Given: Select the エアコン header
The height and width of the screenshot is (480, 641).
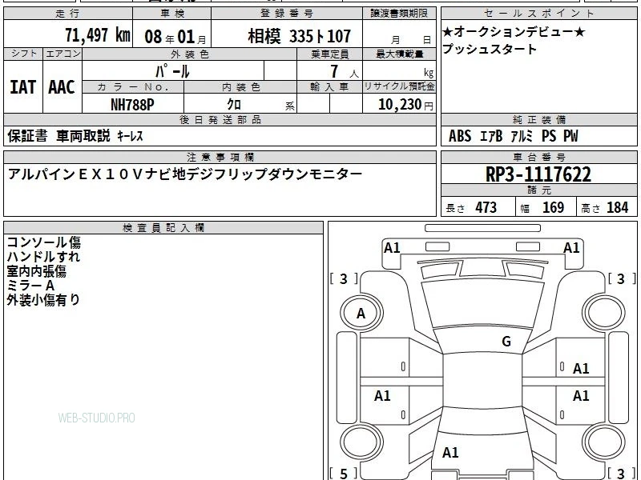Looking at the screenshot, I should pyautogui.click(x=62, y=54).
